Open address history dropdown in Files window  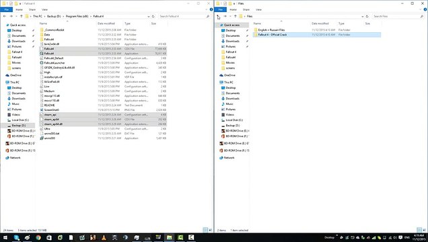[x=363, y=16]
